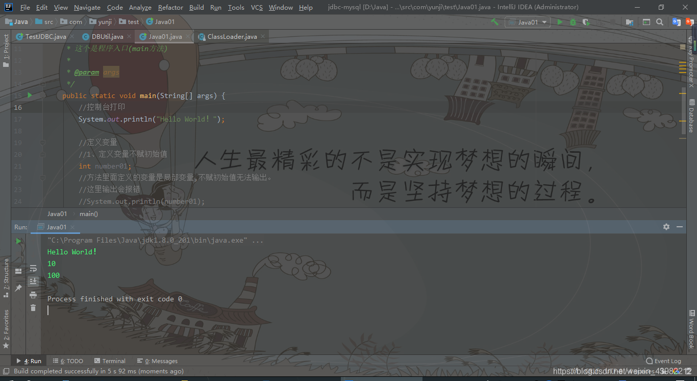697x381 pixels.
Task: Click the 4: Run tool window button
Action: coord(29,361)
